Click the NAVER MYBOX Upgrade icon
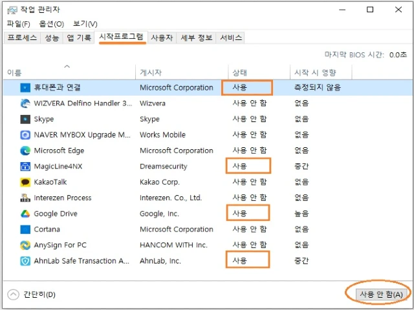 (25, 135)
